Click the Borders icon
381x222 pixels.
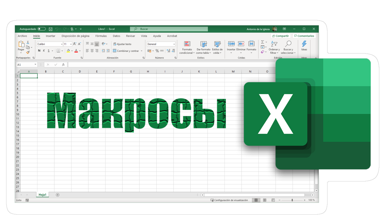(58, 51)
